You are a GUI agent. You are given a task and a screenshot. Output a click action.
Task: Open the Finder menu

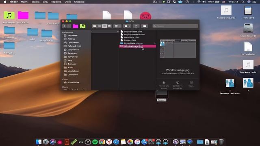(13, 2)
